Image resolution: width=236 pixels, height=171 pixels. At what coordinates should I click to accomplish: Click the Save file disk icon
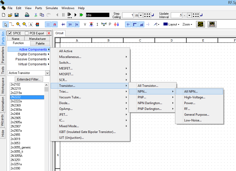coord(17,15)
